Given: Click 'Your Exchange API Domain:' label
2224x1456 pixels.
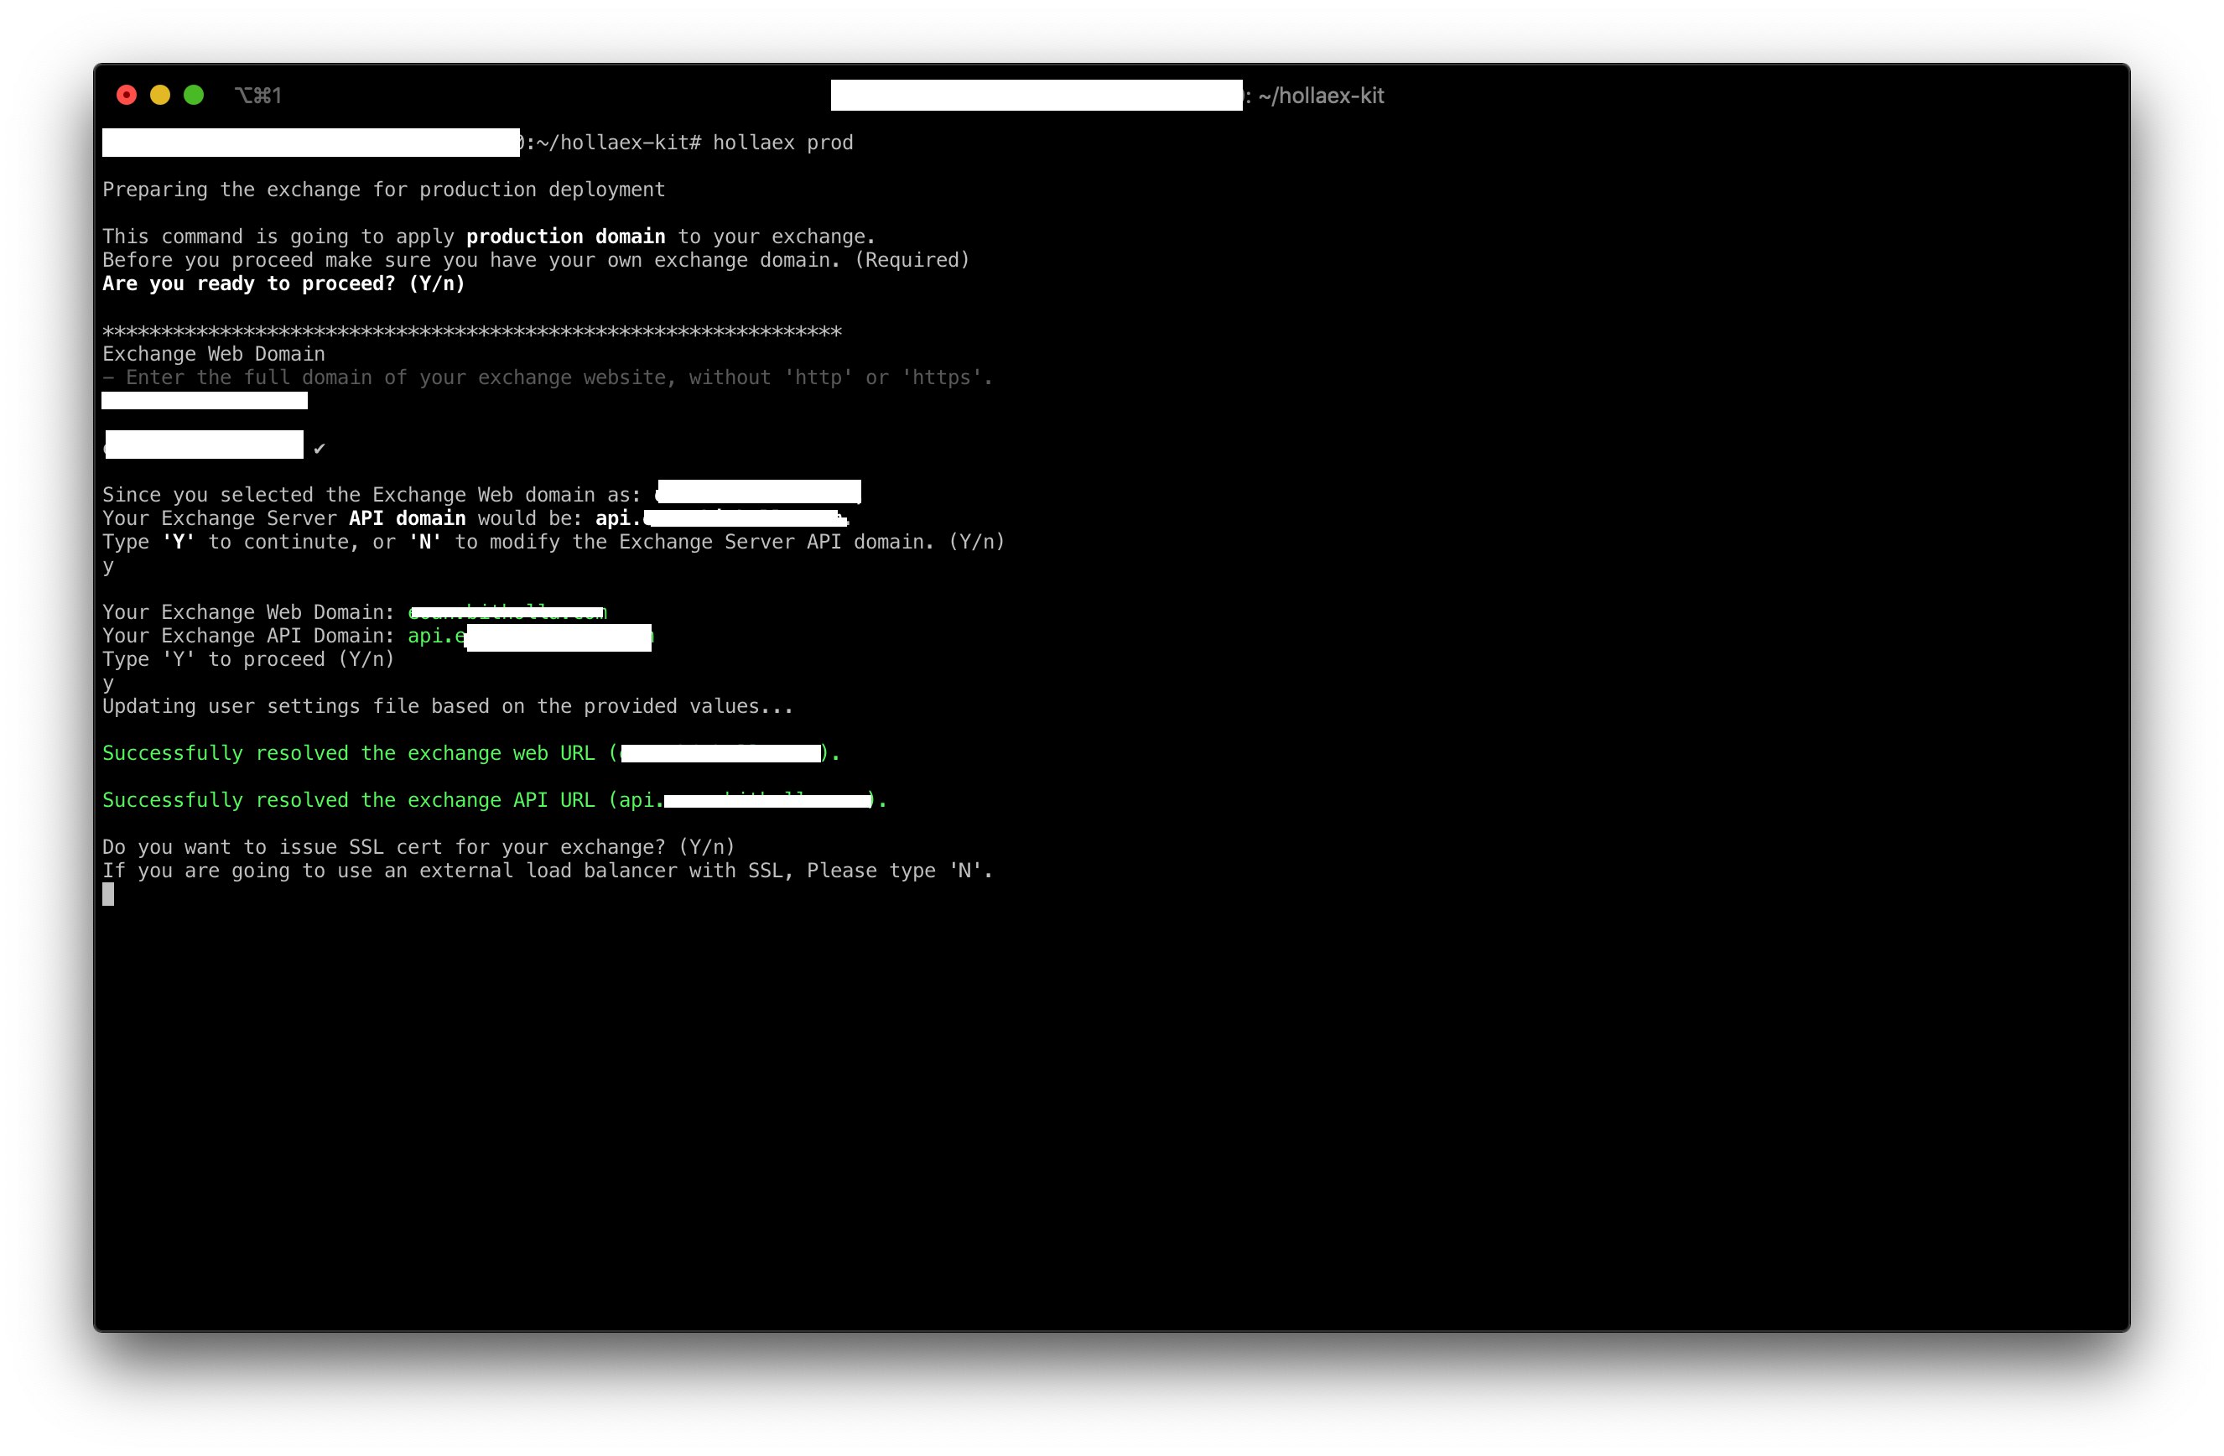Looking at the screenshot, I should [248, 636].
